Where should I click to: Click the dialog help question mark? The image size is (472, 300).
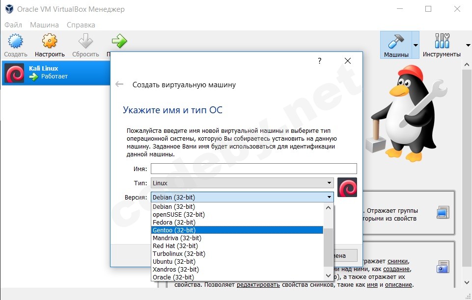(320, 61)
